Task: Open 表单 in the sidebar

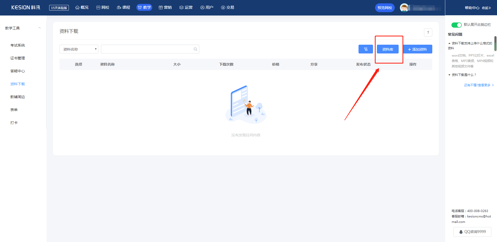Action: pos(14,110)
